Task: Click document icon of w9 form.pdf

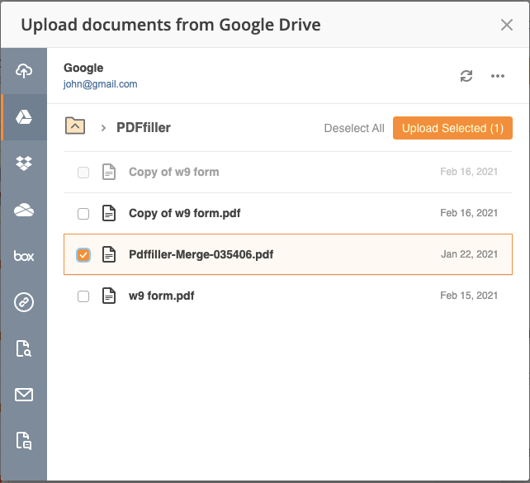Action: (x=109, y=296)
